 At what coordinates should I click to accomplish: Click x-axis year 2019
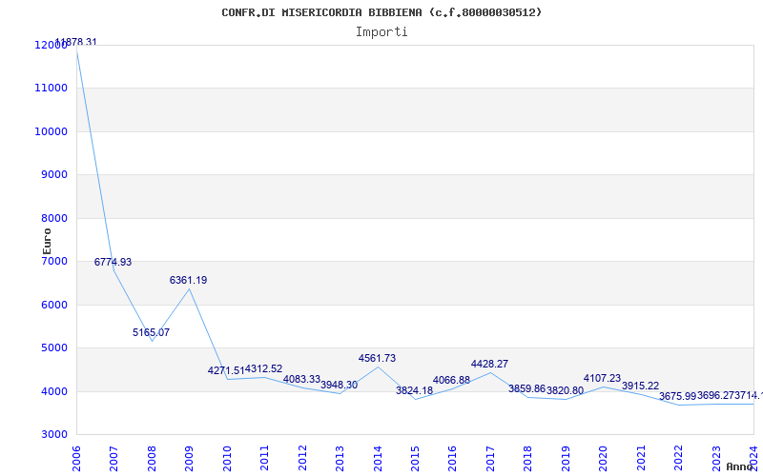(565, 458)
